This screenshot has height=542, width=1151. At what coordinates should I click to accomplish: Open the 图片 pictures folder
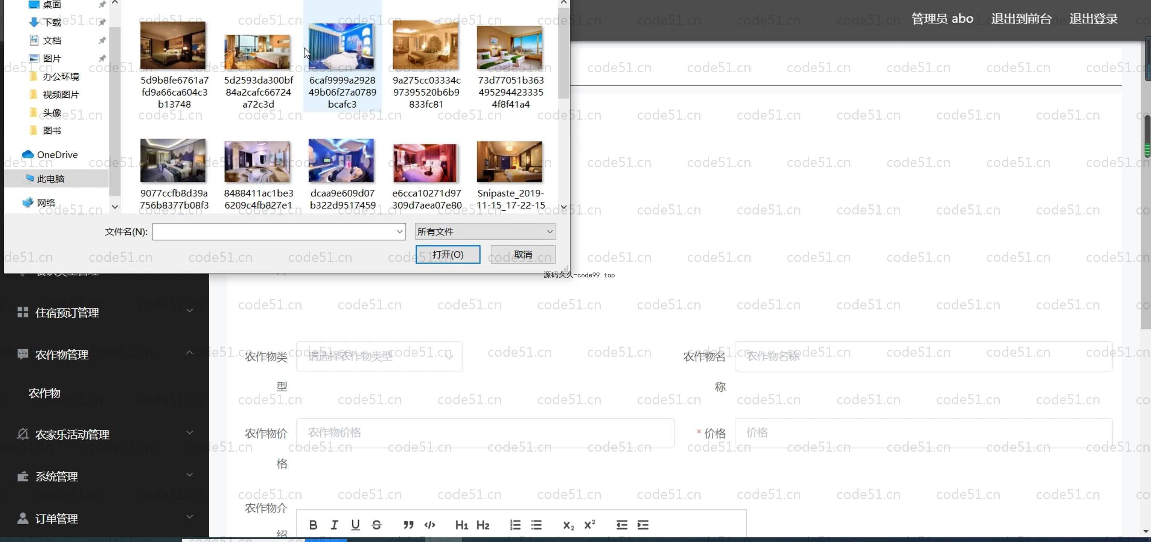point(52,58)
